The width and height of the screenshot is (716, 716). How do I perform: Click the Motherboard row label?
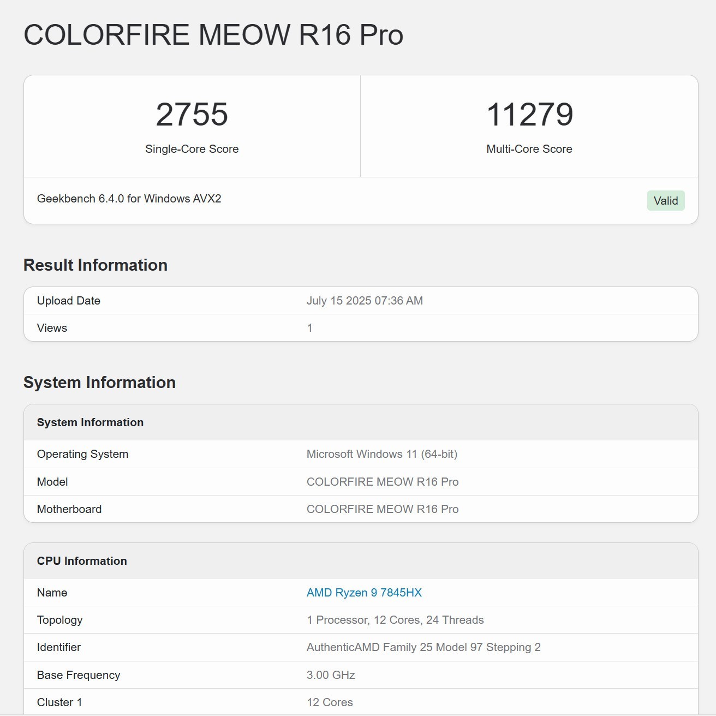coord(69,509)
